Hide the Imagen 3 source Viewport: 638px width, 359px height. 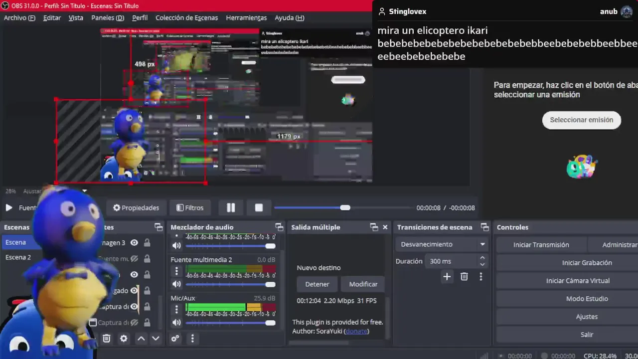(134, 243)
